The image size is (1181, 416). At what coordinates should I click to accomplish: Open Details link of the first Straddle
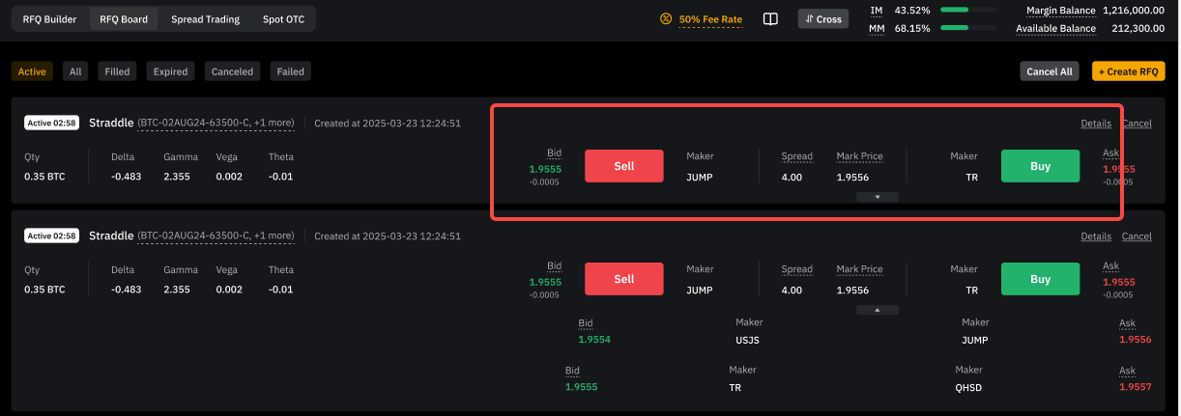pos(1095,123)
